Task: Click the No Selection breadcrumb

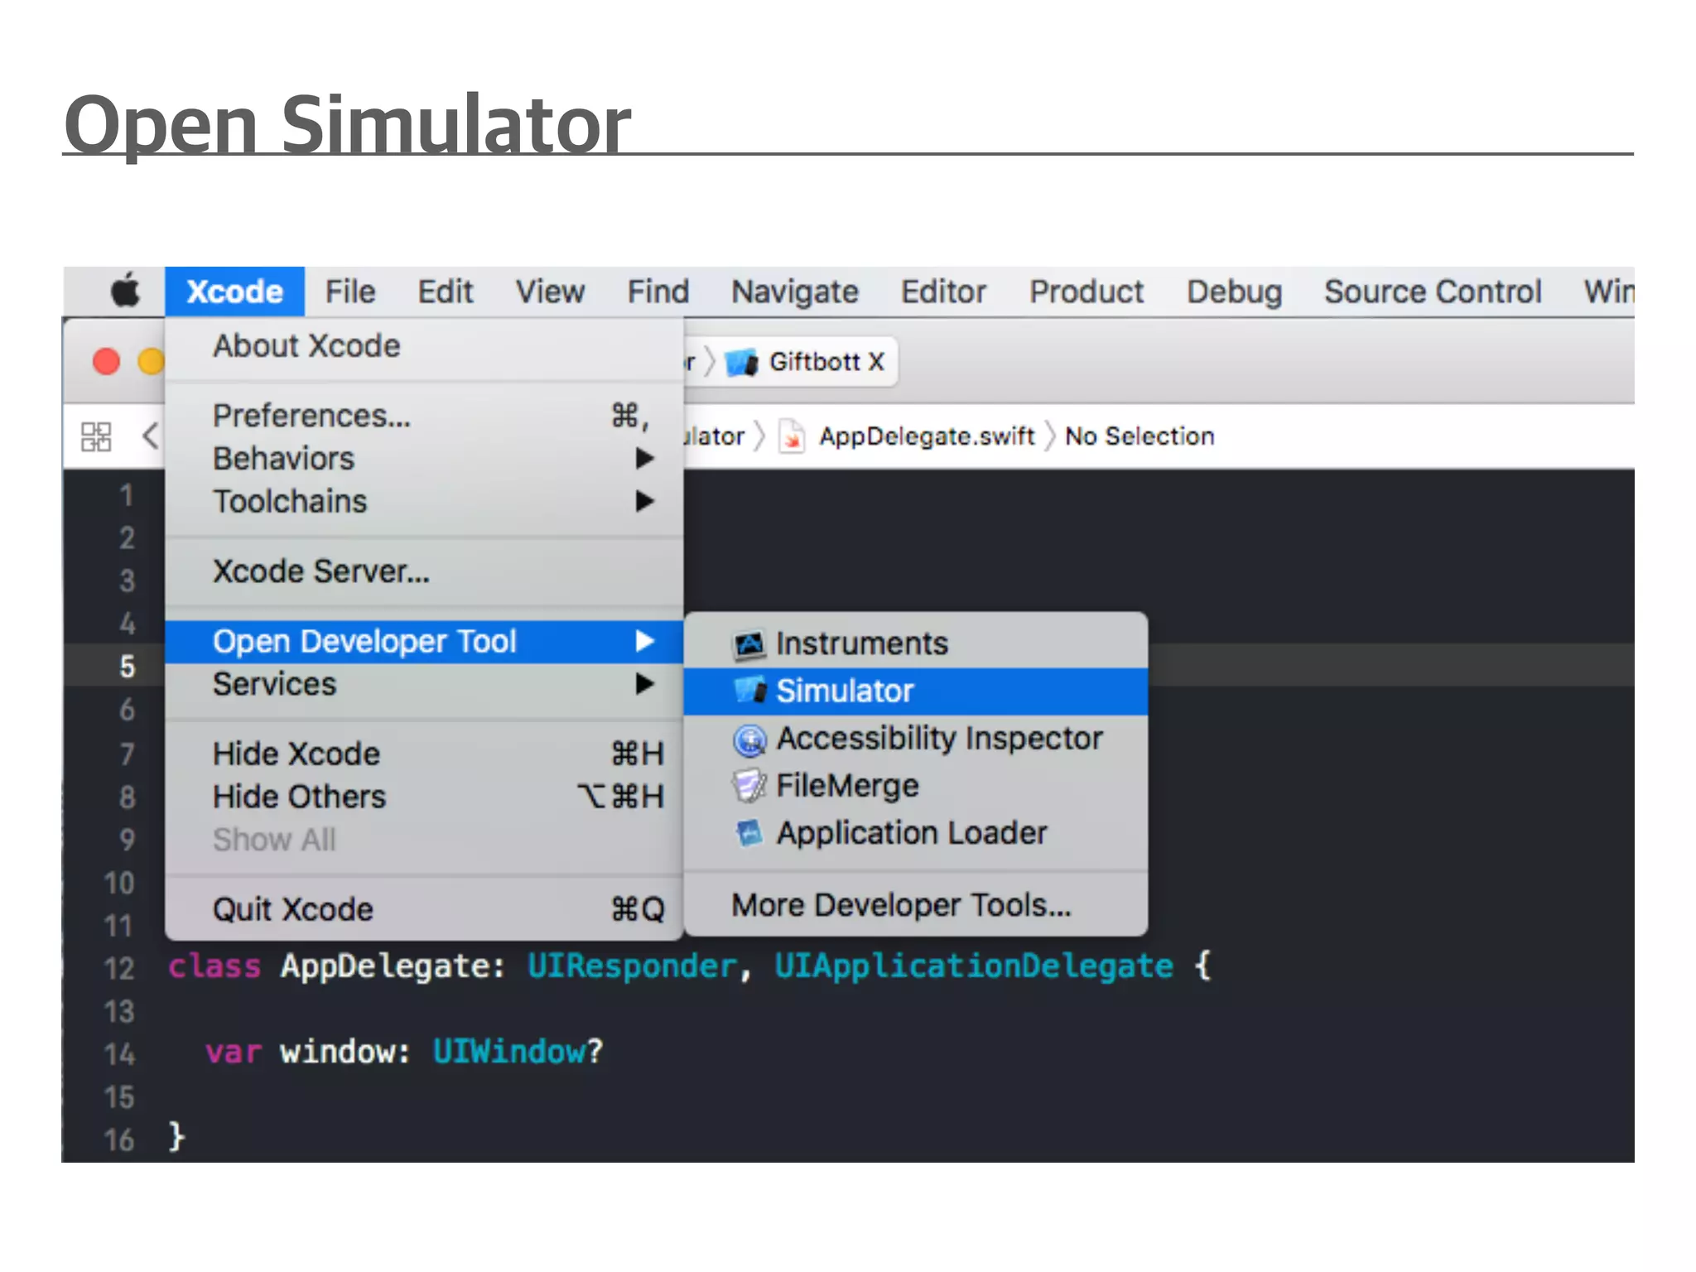Action: click(1139, 436)
